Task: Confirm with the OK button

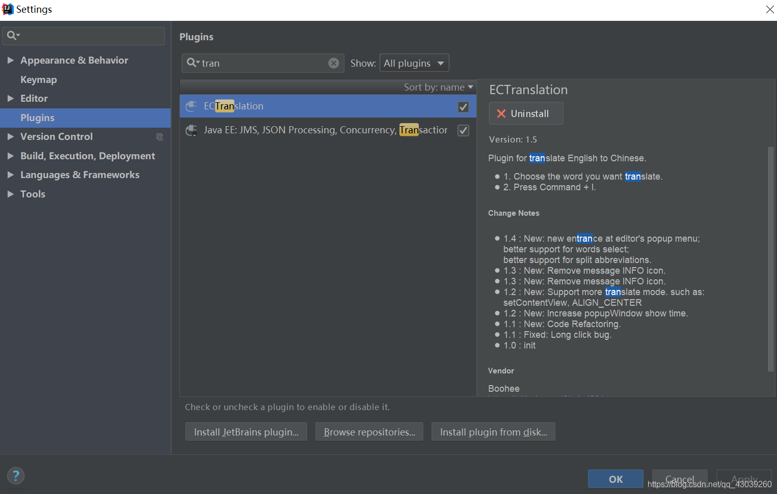Action: [615, 479]
